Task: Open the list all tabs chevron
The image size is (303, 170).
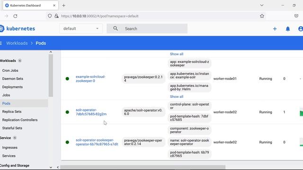Action: [262, 5]
